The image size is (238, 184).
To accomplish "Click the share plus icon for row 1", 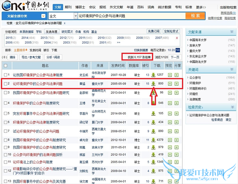I will (x=177, y=75).
